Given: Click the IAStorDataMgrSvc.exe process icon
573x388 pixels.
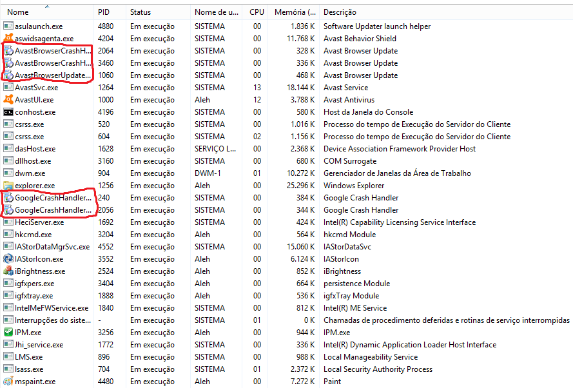Looking at the screenshot, I should pyautogui.click(x=8, y=247).
